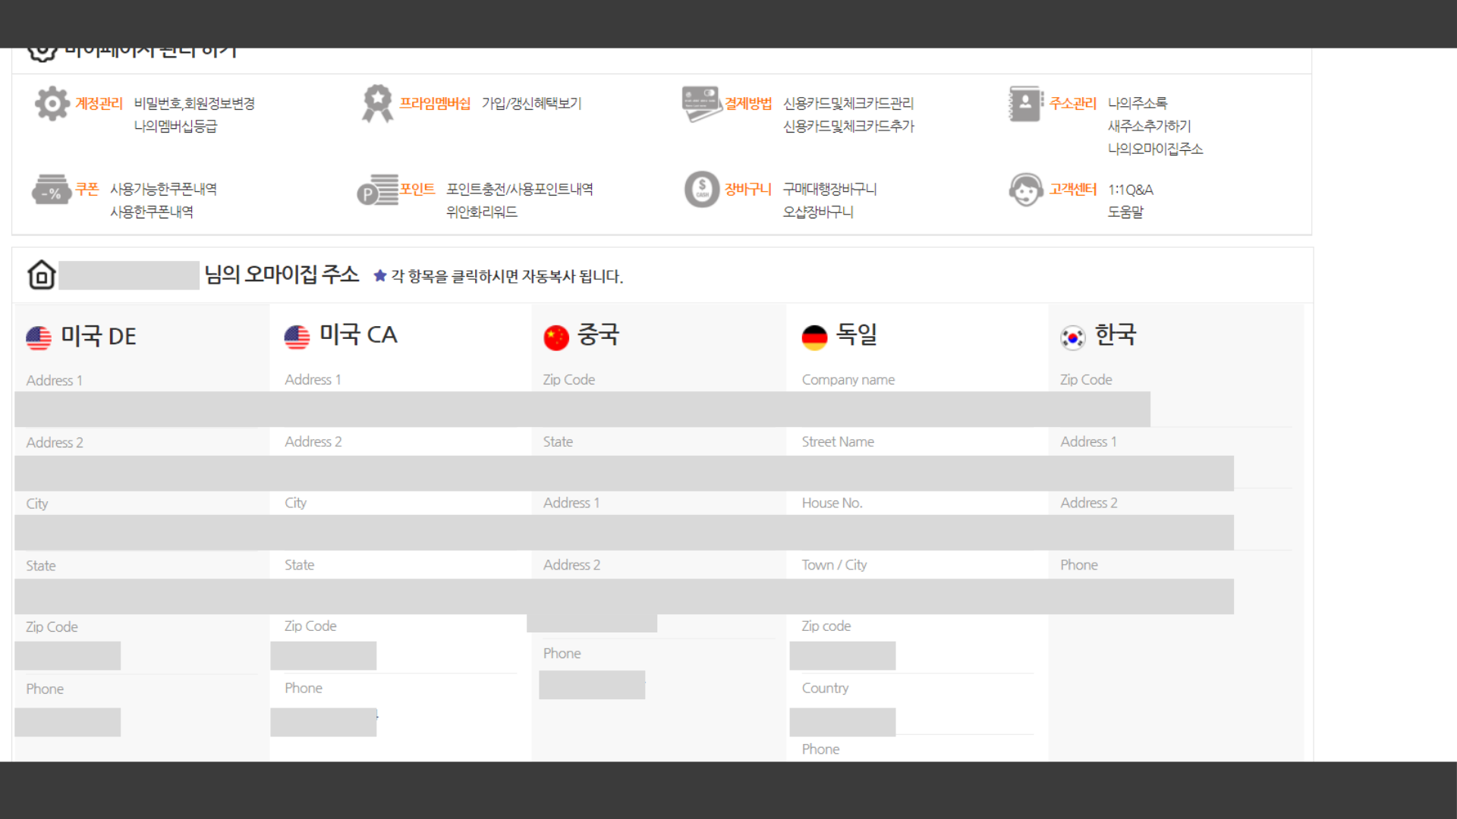Open 위안화리워드 link
Viewport: 1457px width, 819px height.
[482, 212]
